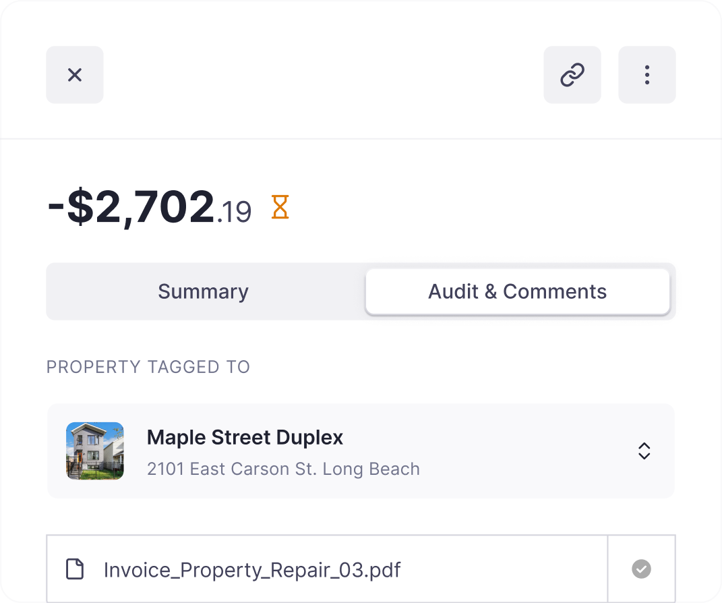
Task: Click the orange hourglass pending icon
Action: [280, 207]
